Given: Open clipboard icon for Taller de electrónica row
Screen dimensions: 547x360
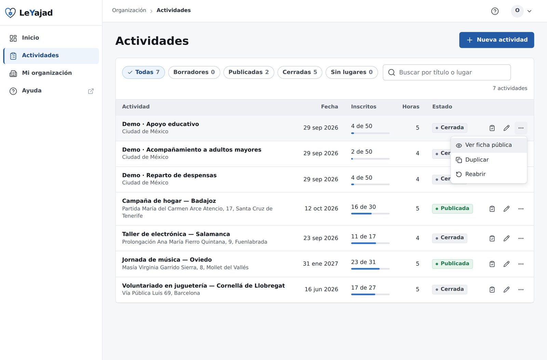Looking at the screenshot, I should 492,238.
